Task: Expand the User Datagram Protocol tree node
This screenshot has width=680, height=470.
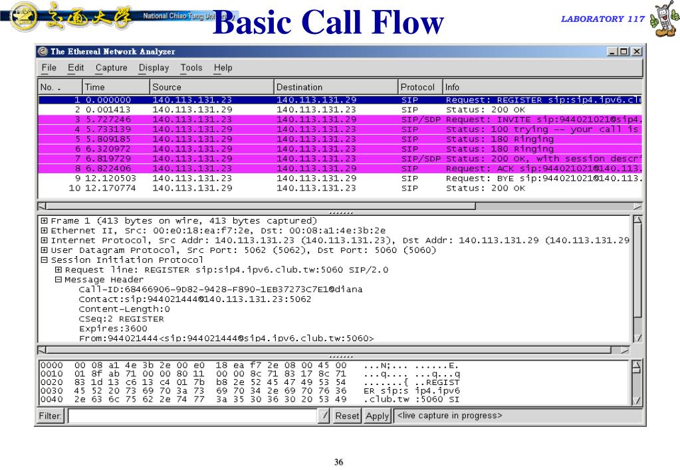Action: pyautogui.click(x=45, y=250)
